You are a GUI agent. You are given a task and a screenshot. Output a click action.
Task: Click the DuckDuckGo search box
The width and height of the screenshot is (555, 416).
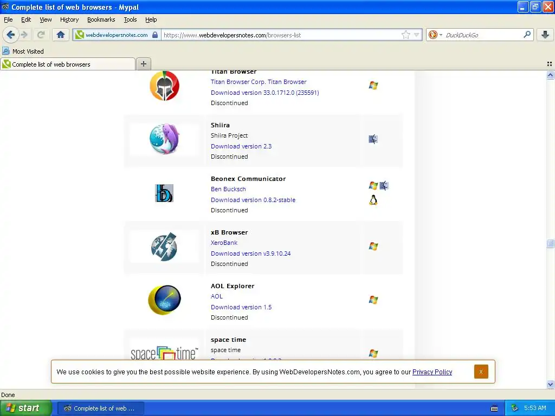(483, 35)
